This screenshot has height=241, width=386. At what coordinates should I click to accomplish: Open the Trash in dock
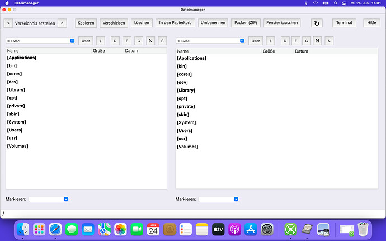pos(363,229)
